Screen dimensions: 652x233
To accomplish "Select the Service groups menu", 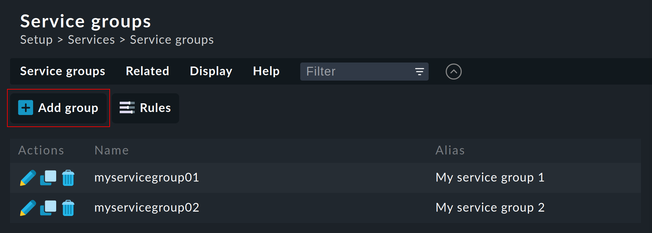I will 63,71.
